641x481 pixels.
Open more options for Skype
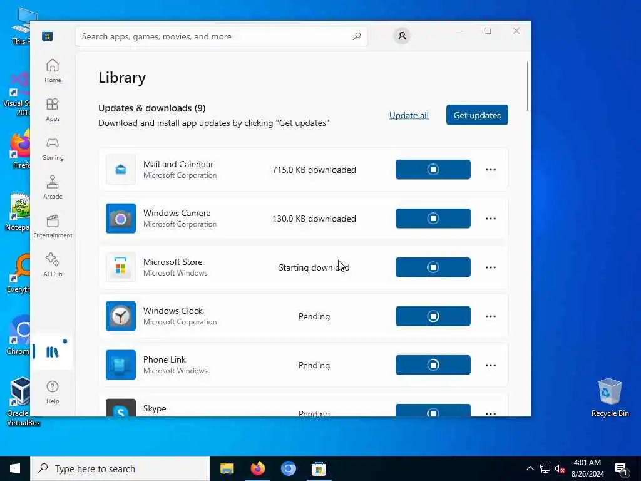pyautogui.click(x=491, y=413)
